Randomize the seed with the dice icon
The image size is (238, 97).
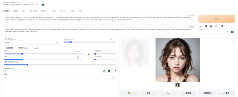[x=104, y=71]
